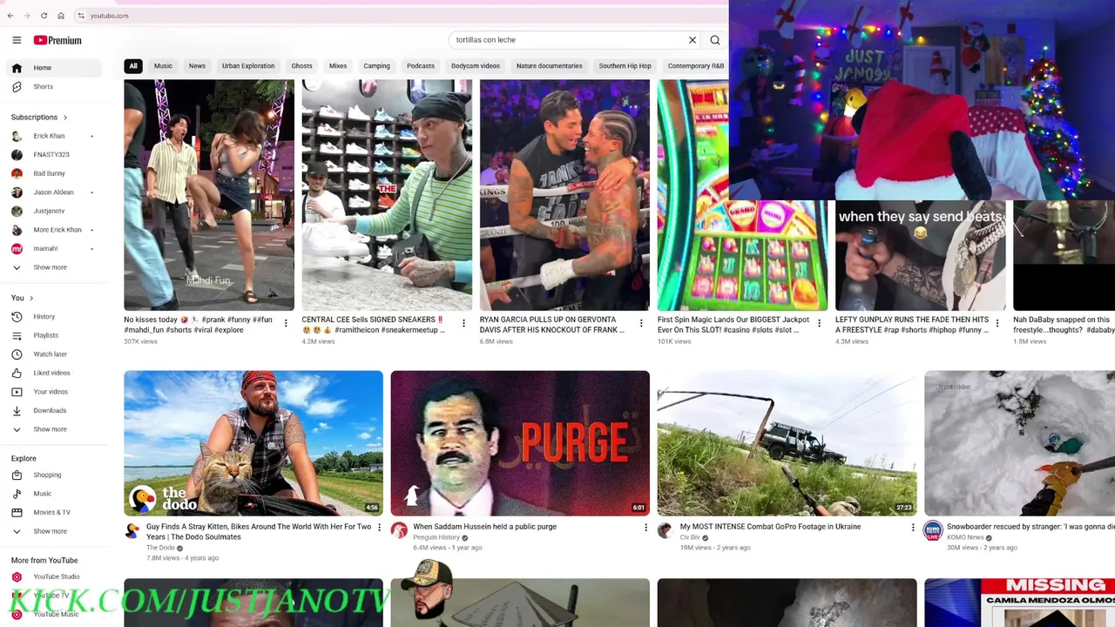Open More Erick Khan subscription channel
Viewport: 1115px width, 627px height.
(54, 230)
